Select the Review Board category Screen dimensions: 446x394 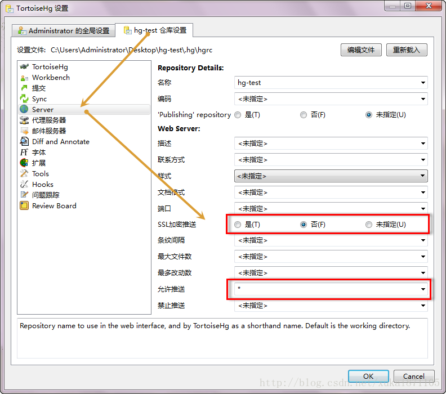tap(84, 205)
